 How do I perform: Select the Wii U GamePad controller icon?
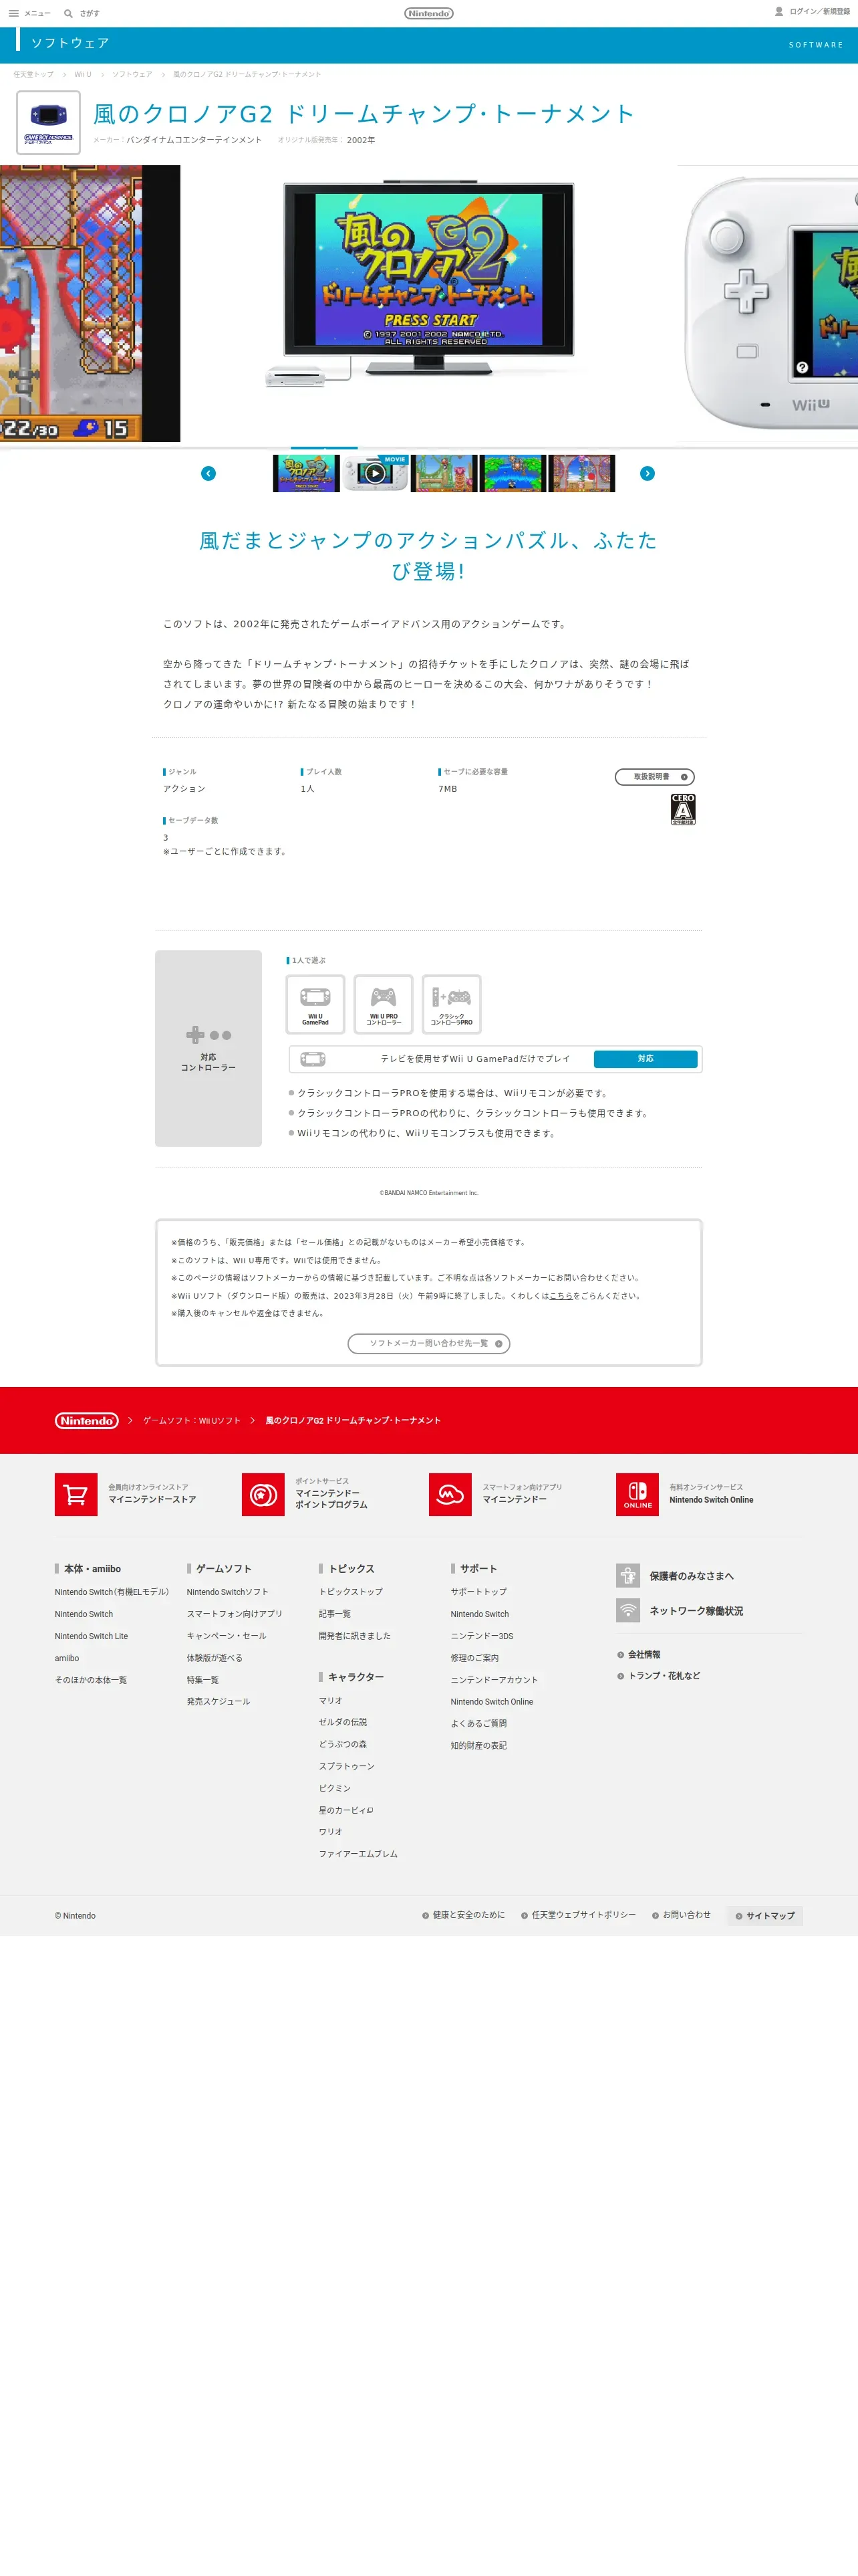click(x=315, y=1004)
